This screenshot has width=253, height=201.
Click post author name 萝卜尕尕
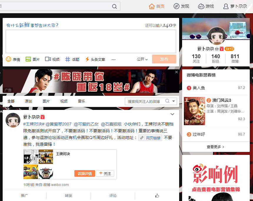click(31, 117)
